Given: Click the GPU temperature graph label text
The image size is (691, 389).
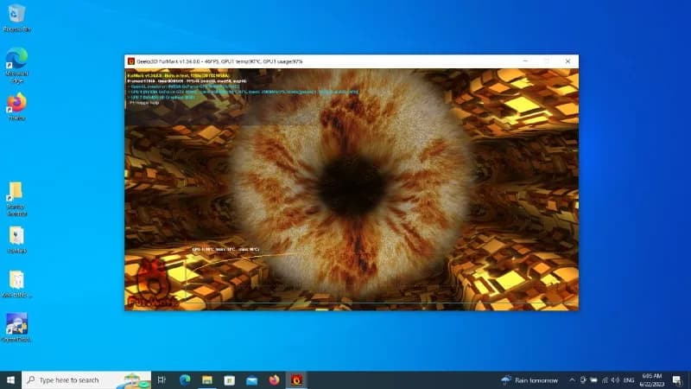Looking at the screenshot, I should 225,250.
